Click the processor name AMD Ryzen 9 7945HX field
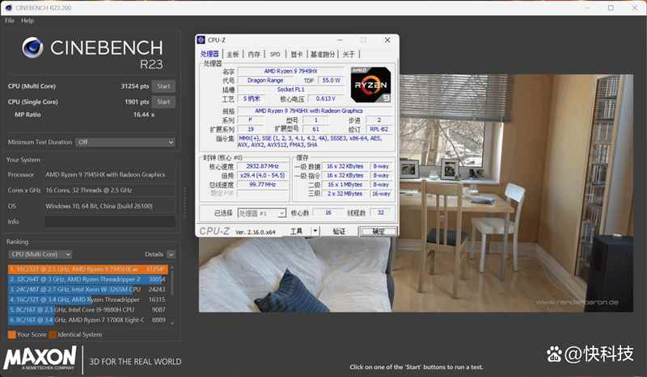 pos(290,71)
